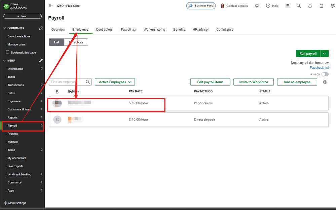Open the top-right settings gear
Image resolution: width=336 pixels, height=210 pixels.
coord(333,6)
